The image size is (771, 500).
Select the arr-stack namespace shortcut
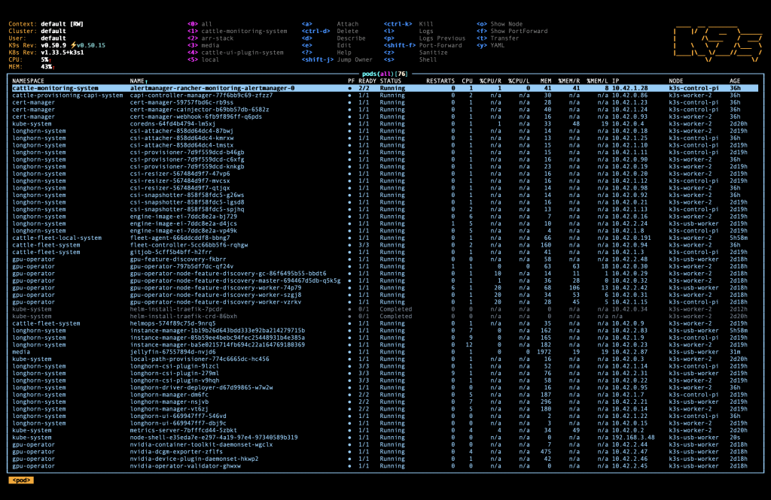coord(217,38)
